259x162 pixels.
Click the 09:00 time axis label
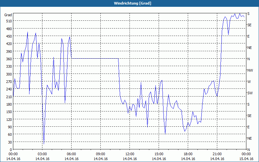click(100, 154)
